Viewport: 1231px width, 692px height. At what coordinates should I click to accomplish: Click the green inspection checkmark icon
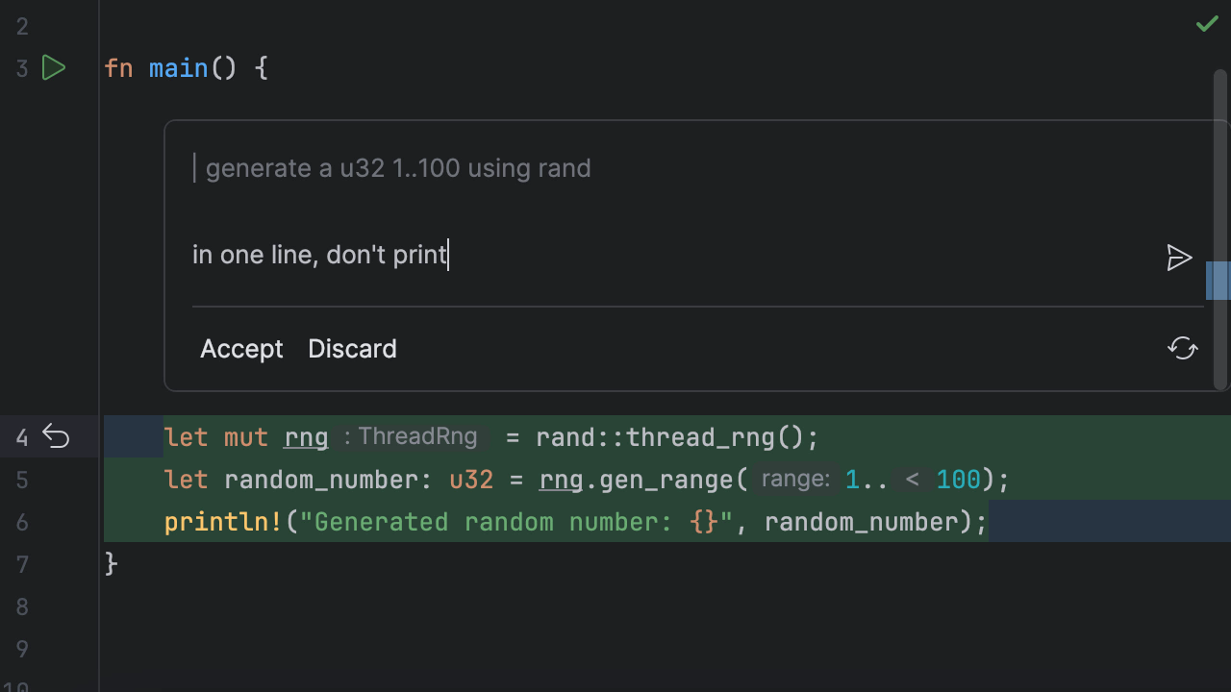pos(1206,24)
